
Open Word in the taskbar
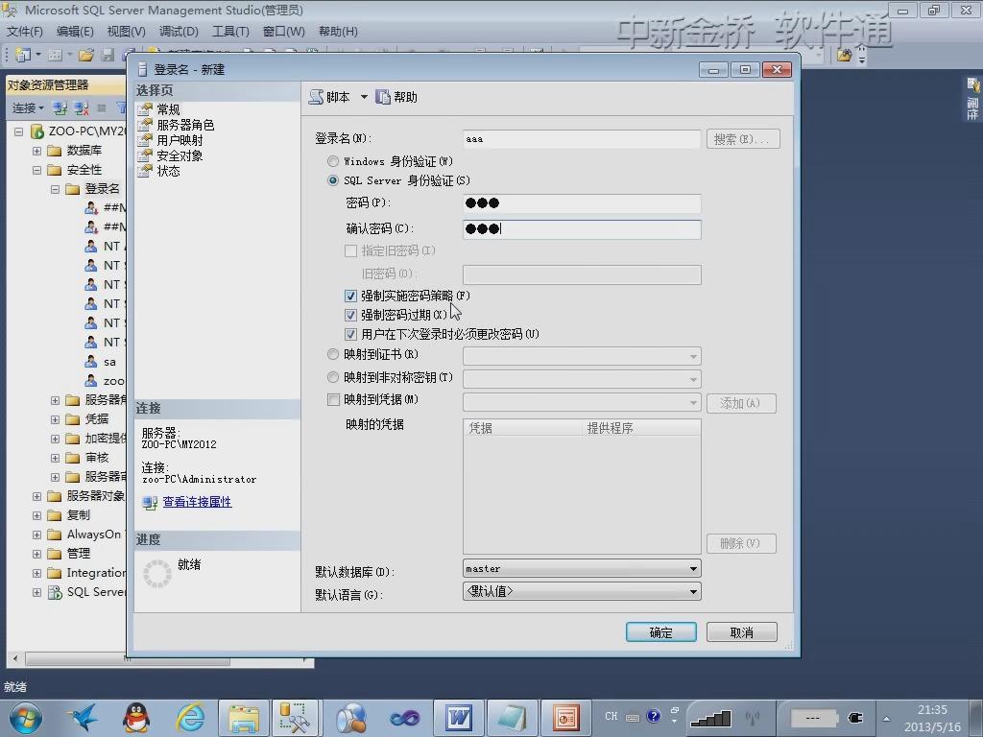pyautogui.click(x=458, y=718)
